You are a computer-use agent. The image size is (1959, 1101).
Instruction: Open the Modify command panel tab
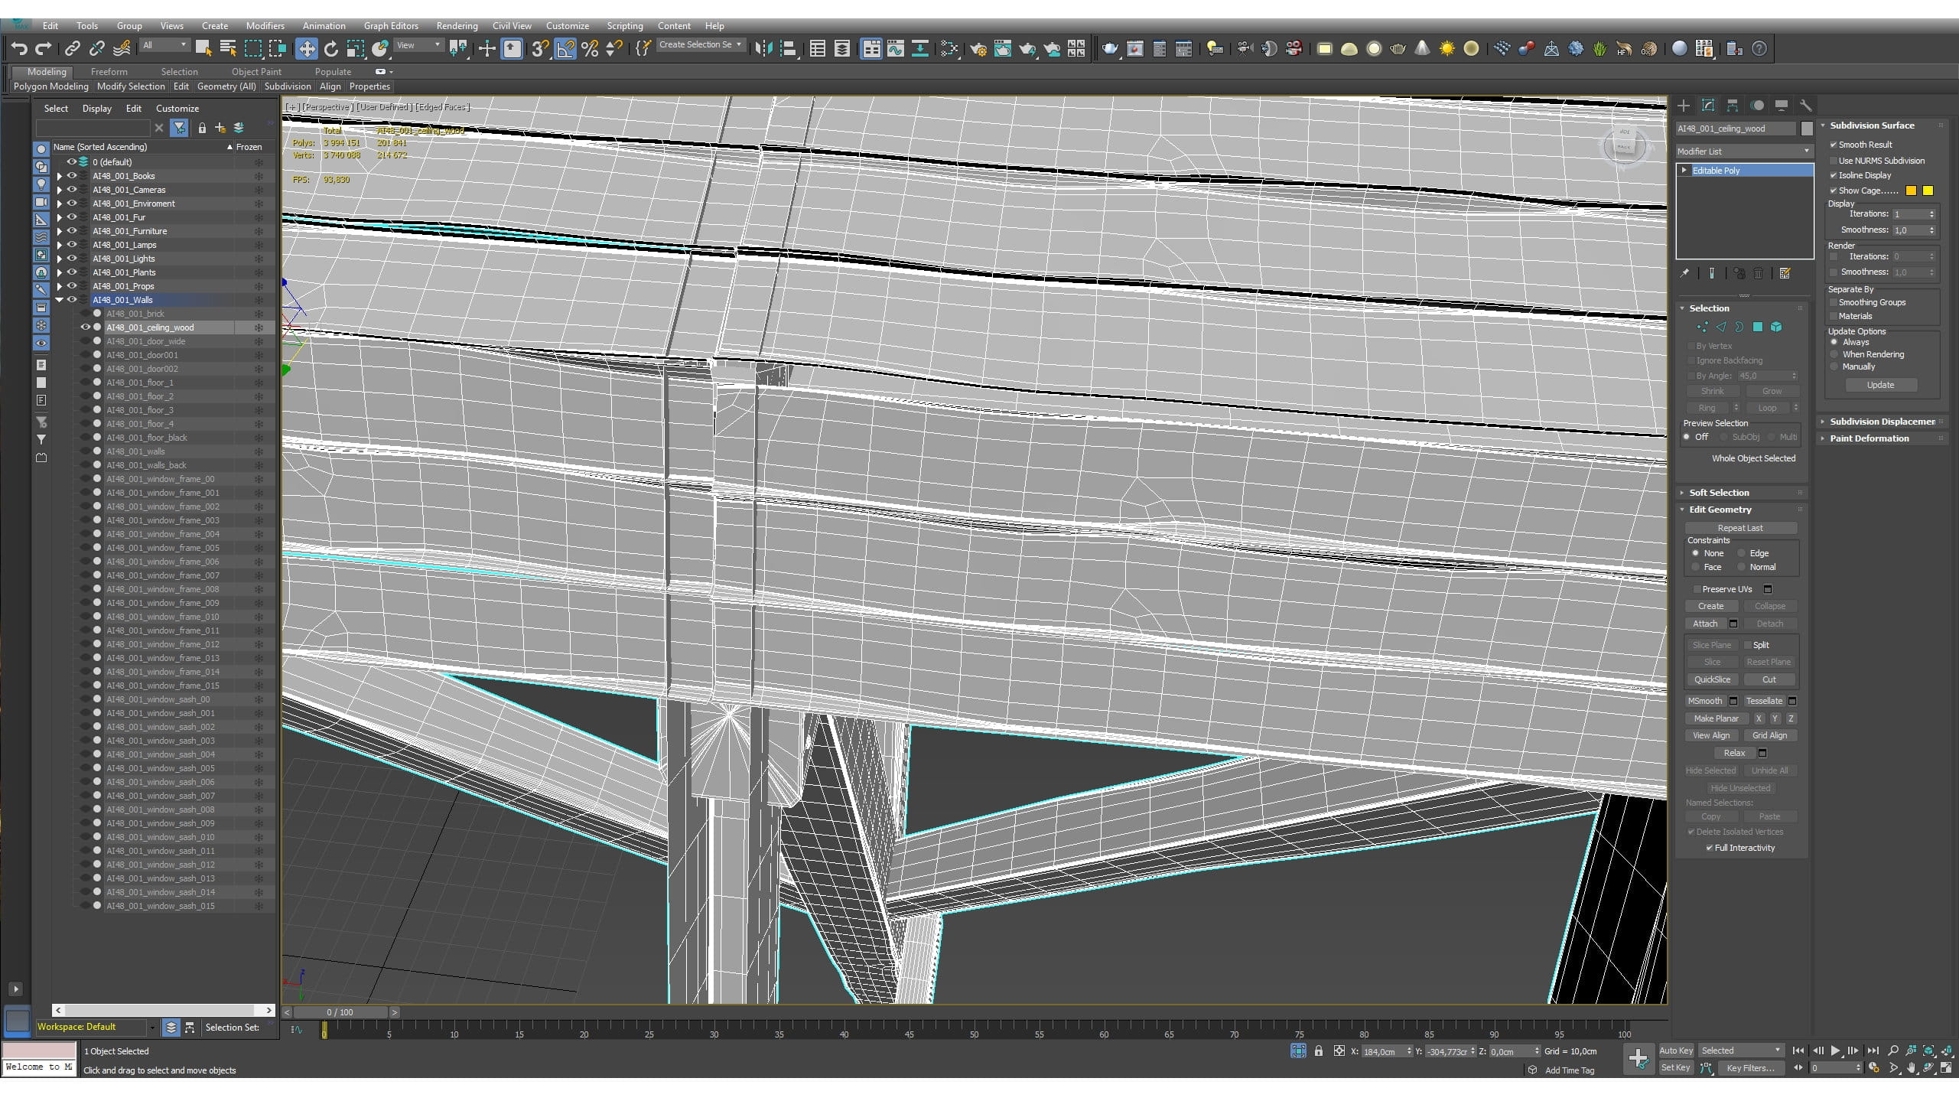1708,106
